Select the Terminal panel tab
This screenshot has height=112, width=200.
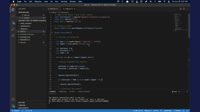[x=52, y=91]
